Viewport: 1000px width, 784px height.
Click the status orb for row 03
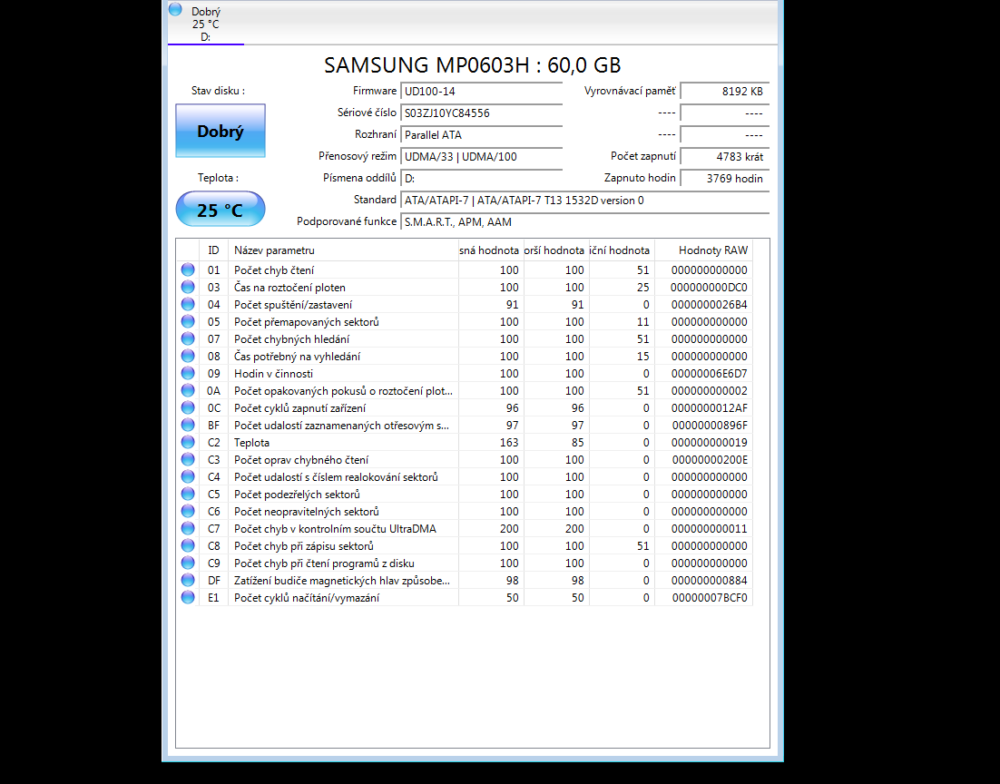coord(188,287)
